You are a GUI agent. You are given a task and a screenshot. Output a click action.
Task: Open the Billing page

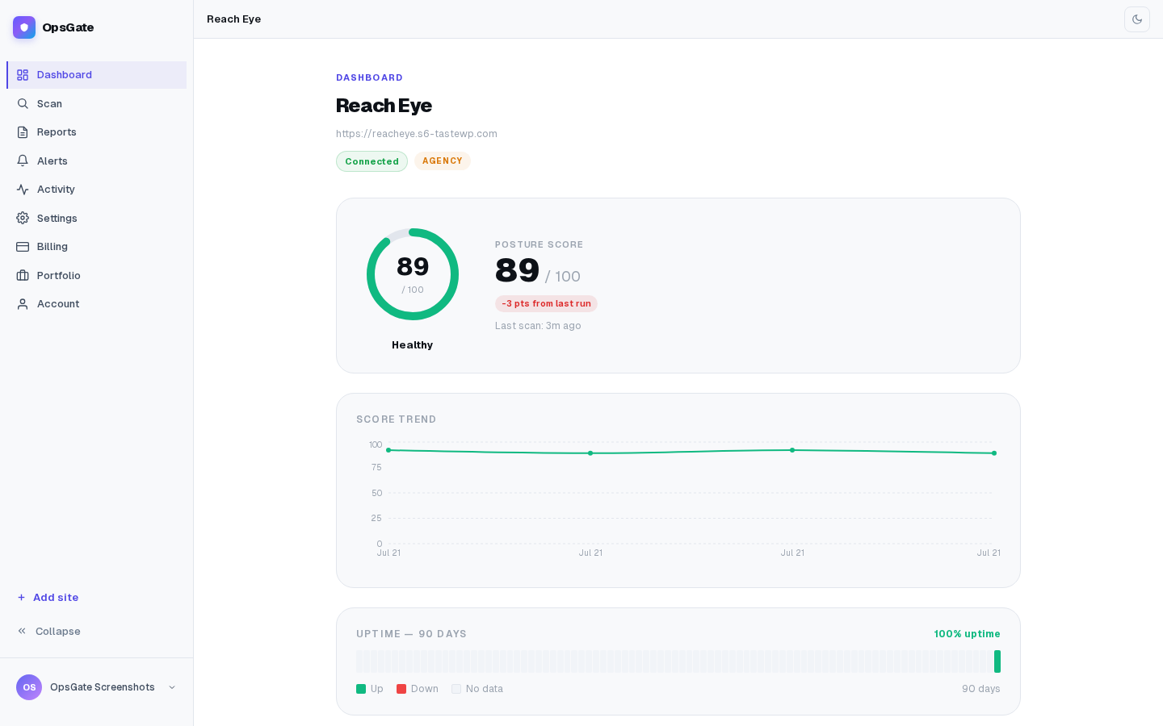[97, 247]
